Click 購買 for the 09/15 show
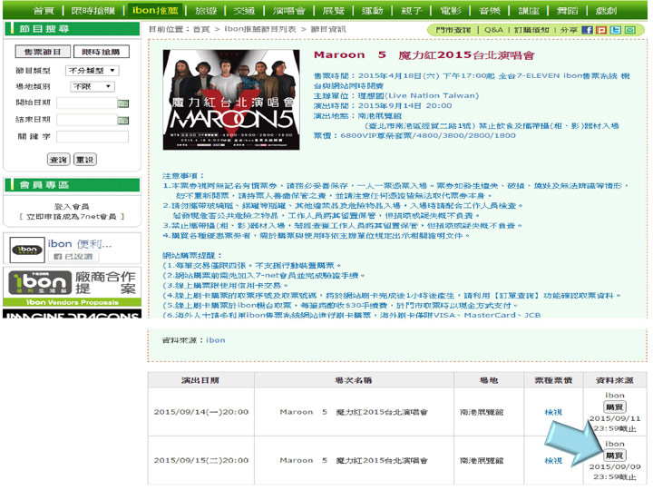Image resolution: width=653 pixels, height=490 pixels. [614, 455]
